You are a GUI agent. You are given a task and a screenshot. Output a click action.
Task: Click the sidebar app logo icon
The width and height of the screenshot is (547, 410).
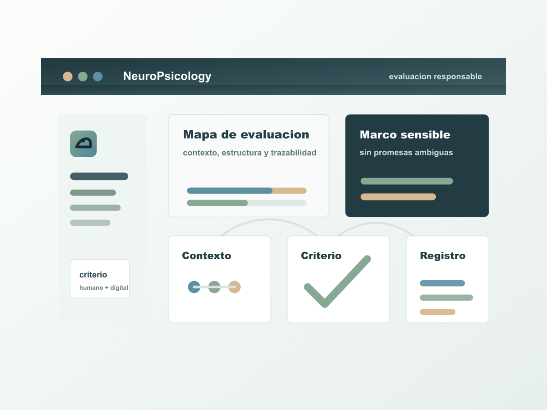pyautogui.click(x=83, y=144)
